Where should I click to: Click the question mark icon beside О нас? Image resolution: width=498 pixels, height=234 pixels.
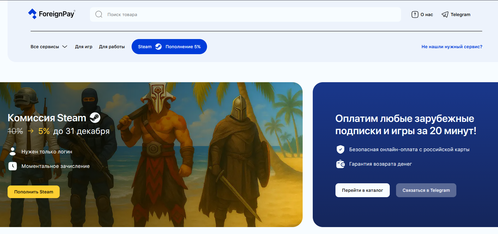tap(415, 14)
